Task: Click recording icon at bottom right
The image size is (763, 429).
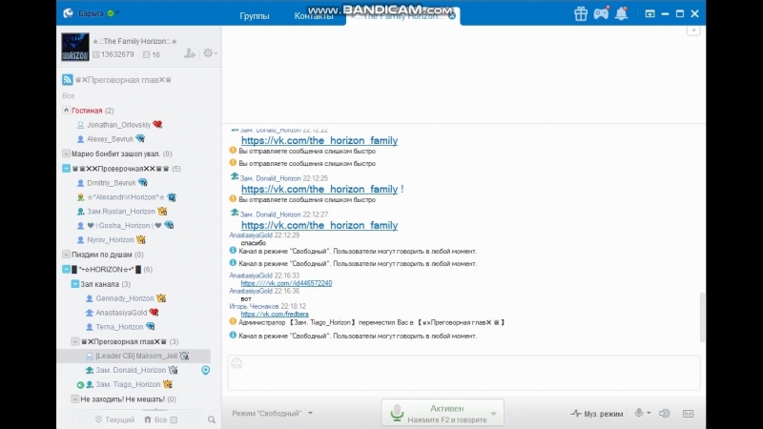Action: (688, 414)
